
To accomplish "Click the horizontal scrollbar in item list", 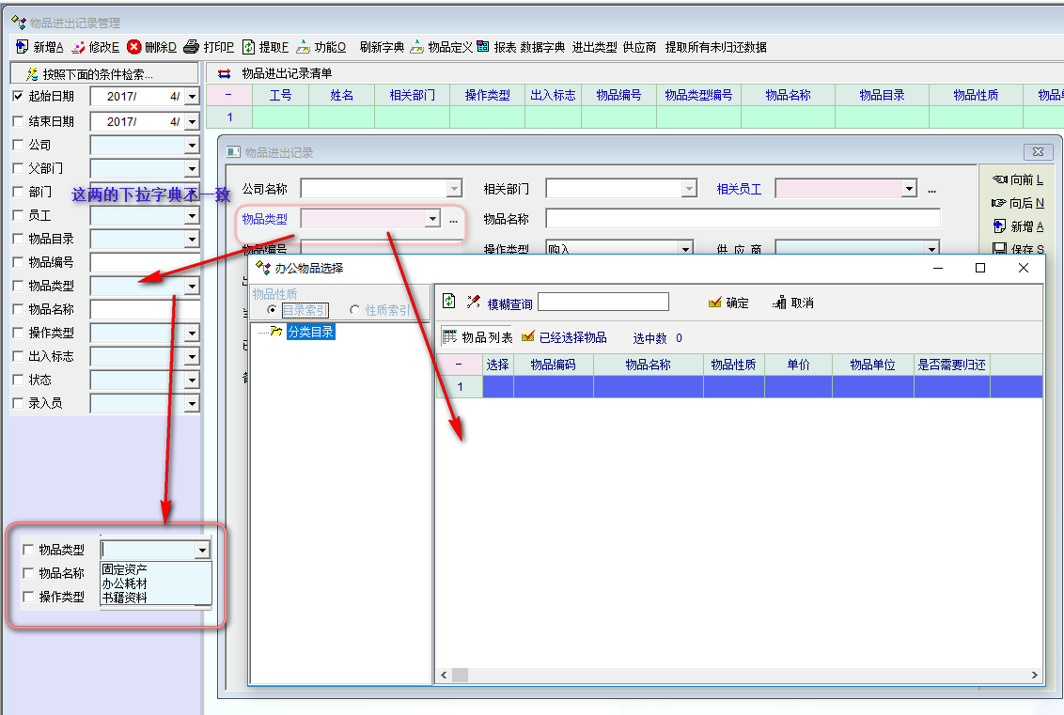I will [743, 675].
